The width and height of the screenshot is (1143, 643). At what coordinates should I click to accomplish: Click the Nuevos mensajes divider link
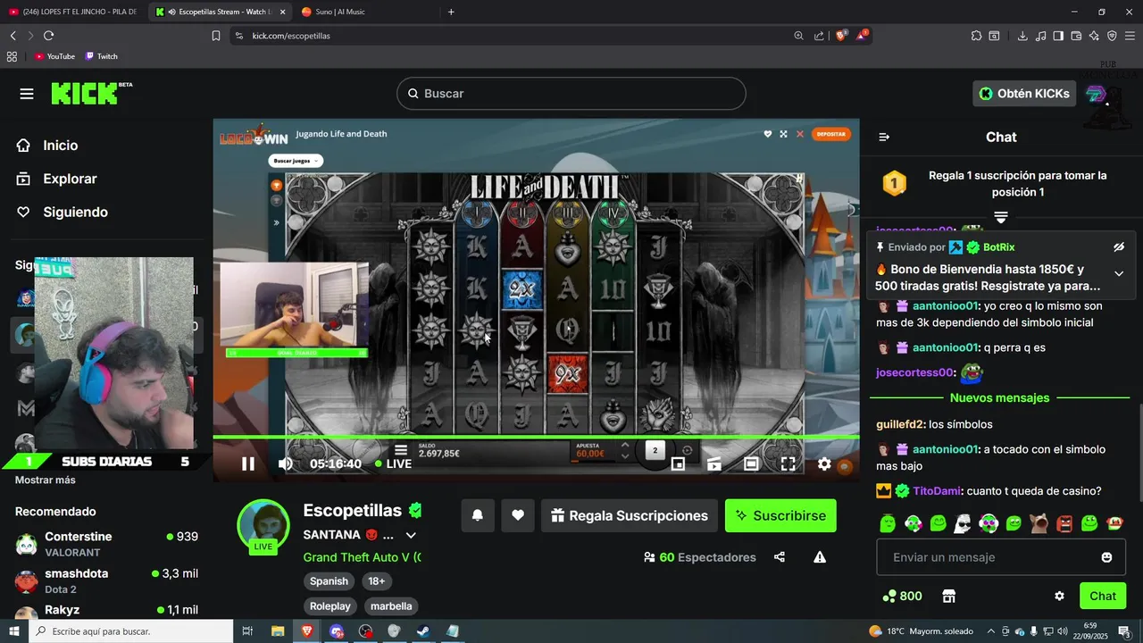pos(999,397)
